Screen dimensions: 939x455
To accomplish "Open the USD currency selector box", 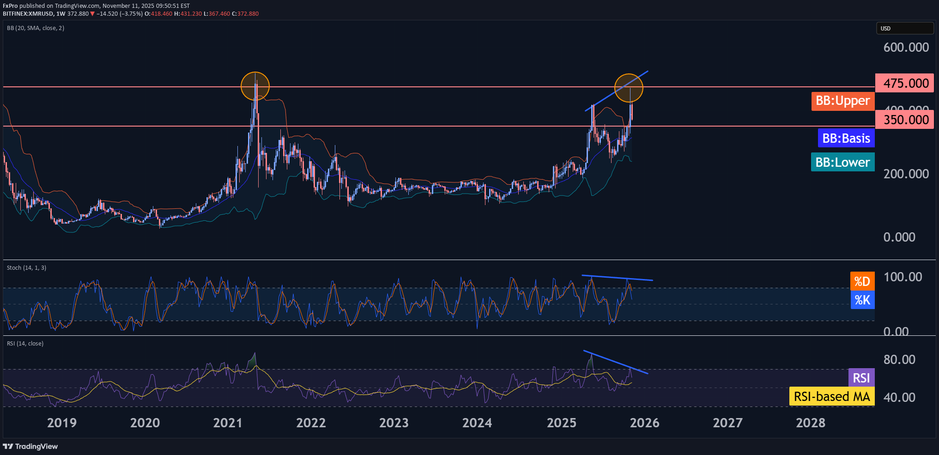I will pyautogui.click(x=904, y=29).
